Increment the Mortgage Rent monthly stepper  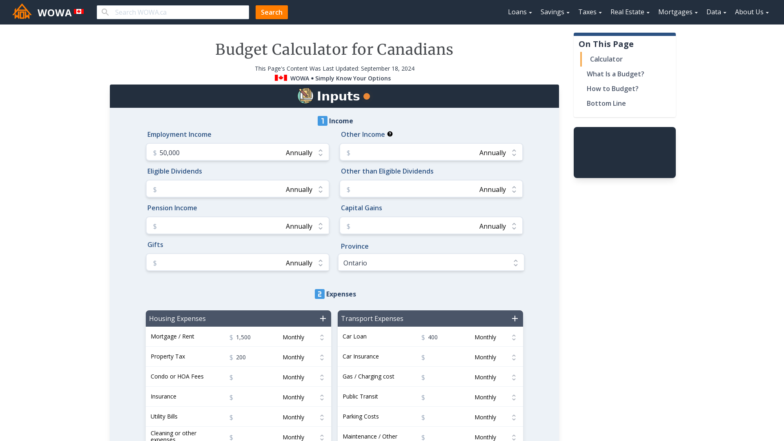click(321, 335)
